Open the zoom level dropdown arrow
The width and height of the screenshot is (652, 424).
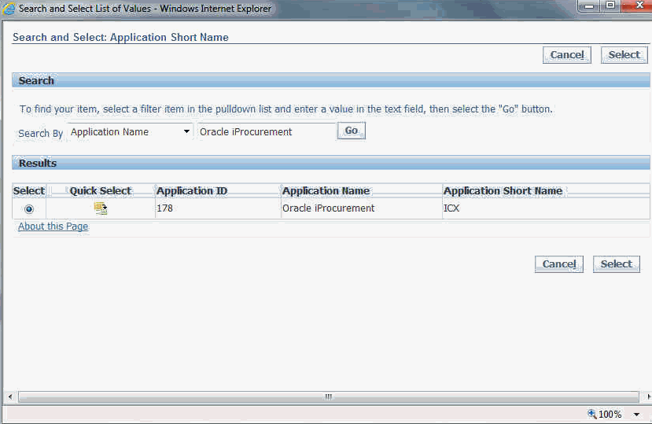636,415
